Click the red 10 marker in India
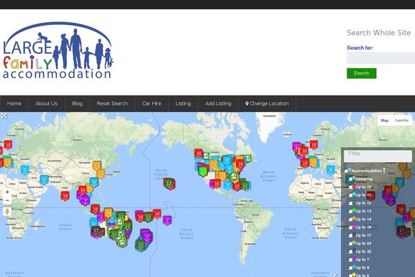This screenshot has height=277, width=415. pyautogui.click(x=65, y=196)
